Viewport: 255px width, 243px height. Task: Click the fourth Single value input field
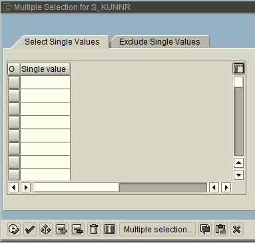(45, 122)
